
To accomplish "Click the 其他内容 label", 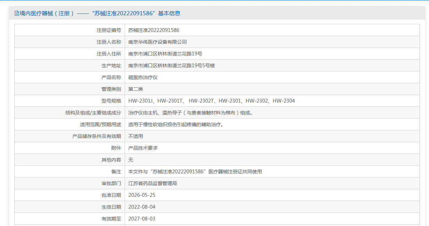I will [x=111, y=160].
